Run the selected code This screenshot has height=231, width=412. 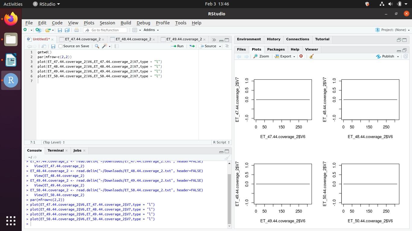tap(178, 46)
